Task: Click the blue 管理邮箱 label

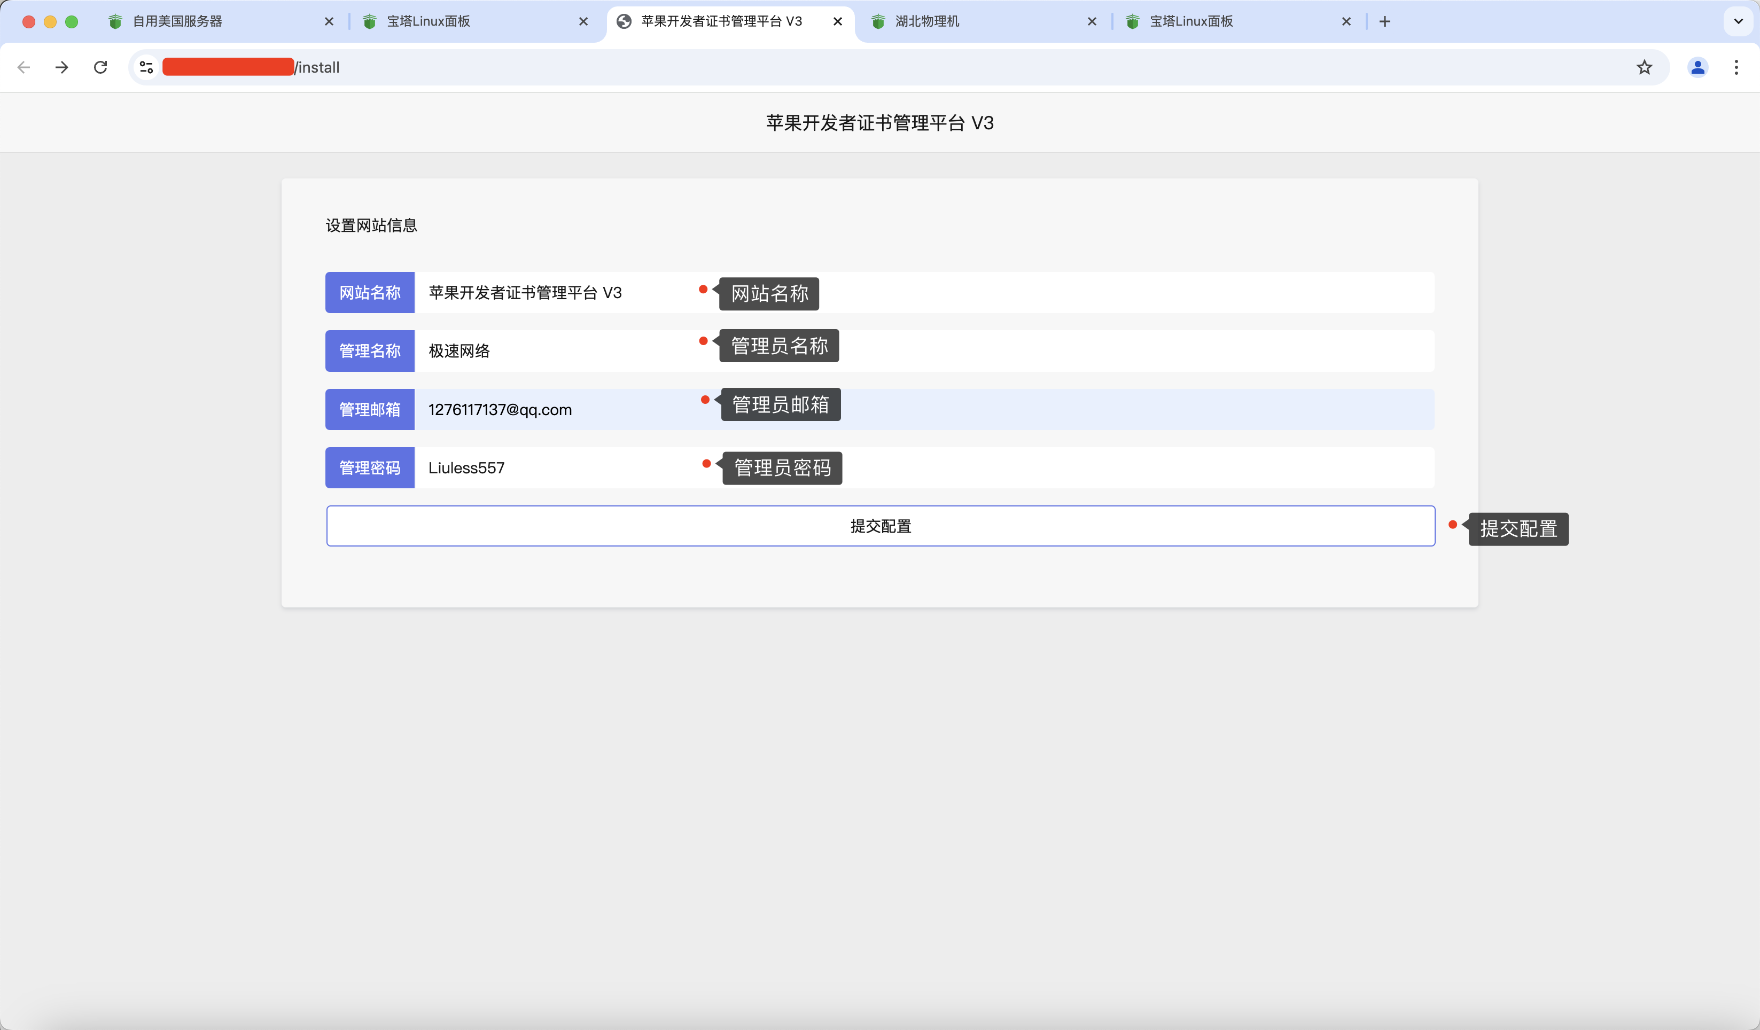Action: [370, 409]
